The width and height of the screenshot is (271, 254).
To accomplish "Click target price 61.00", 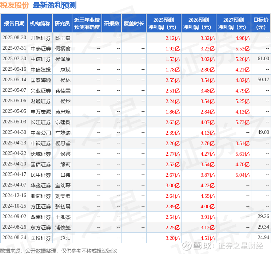I will pyautogui.click(x=263, y=59).
